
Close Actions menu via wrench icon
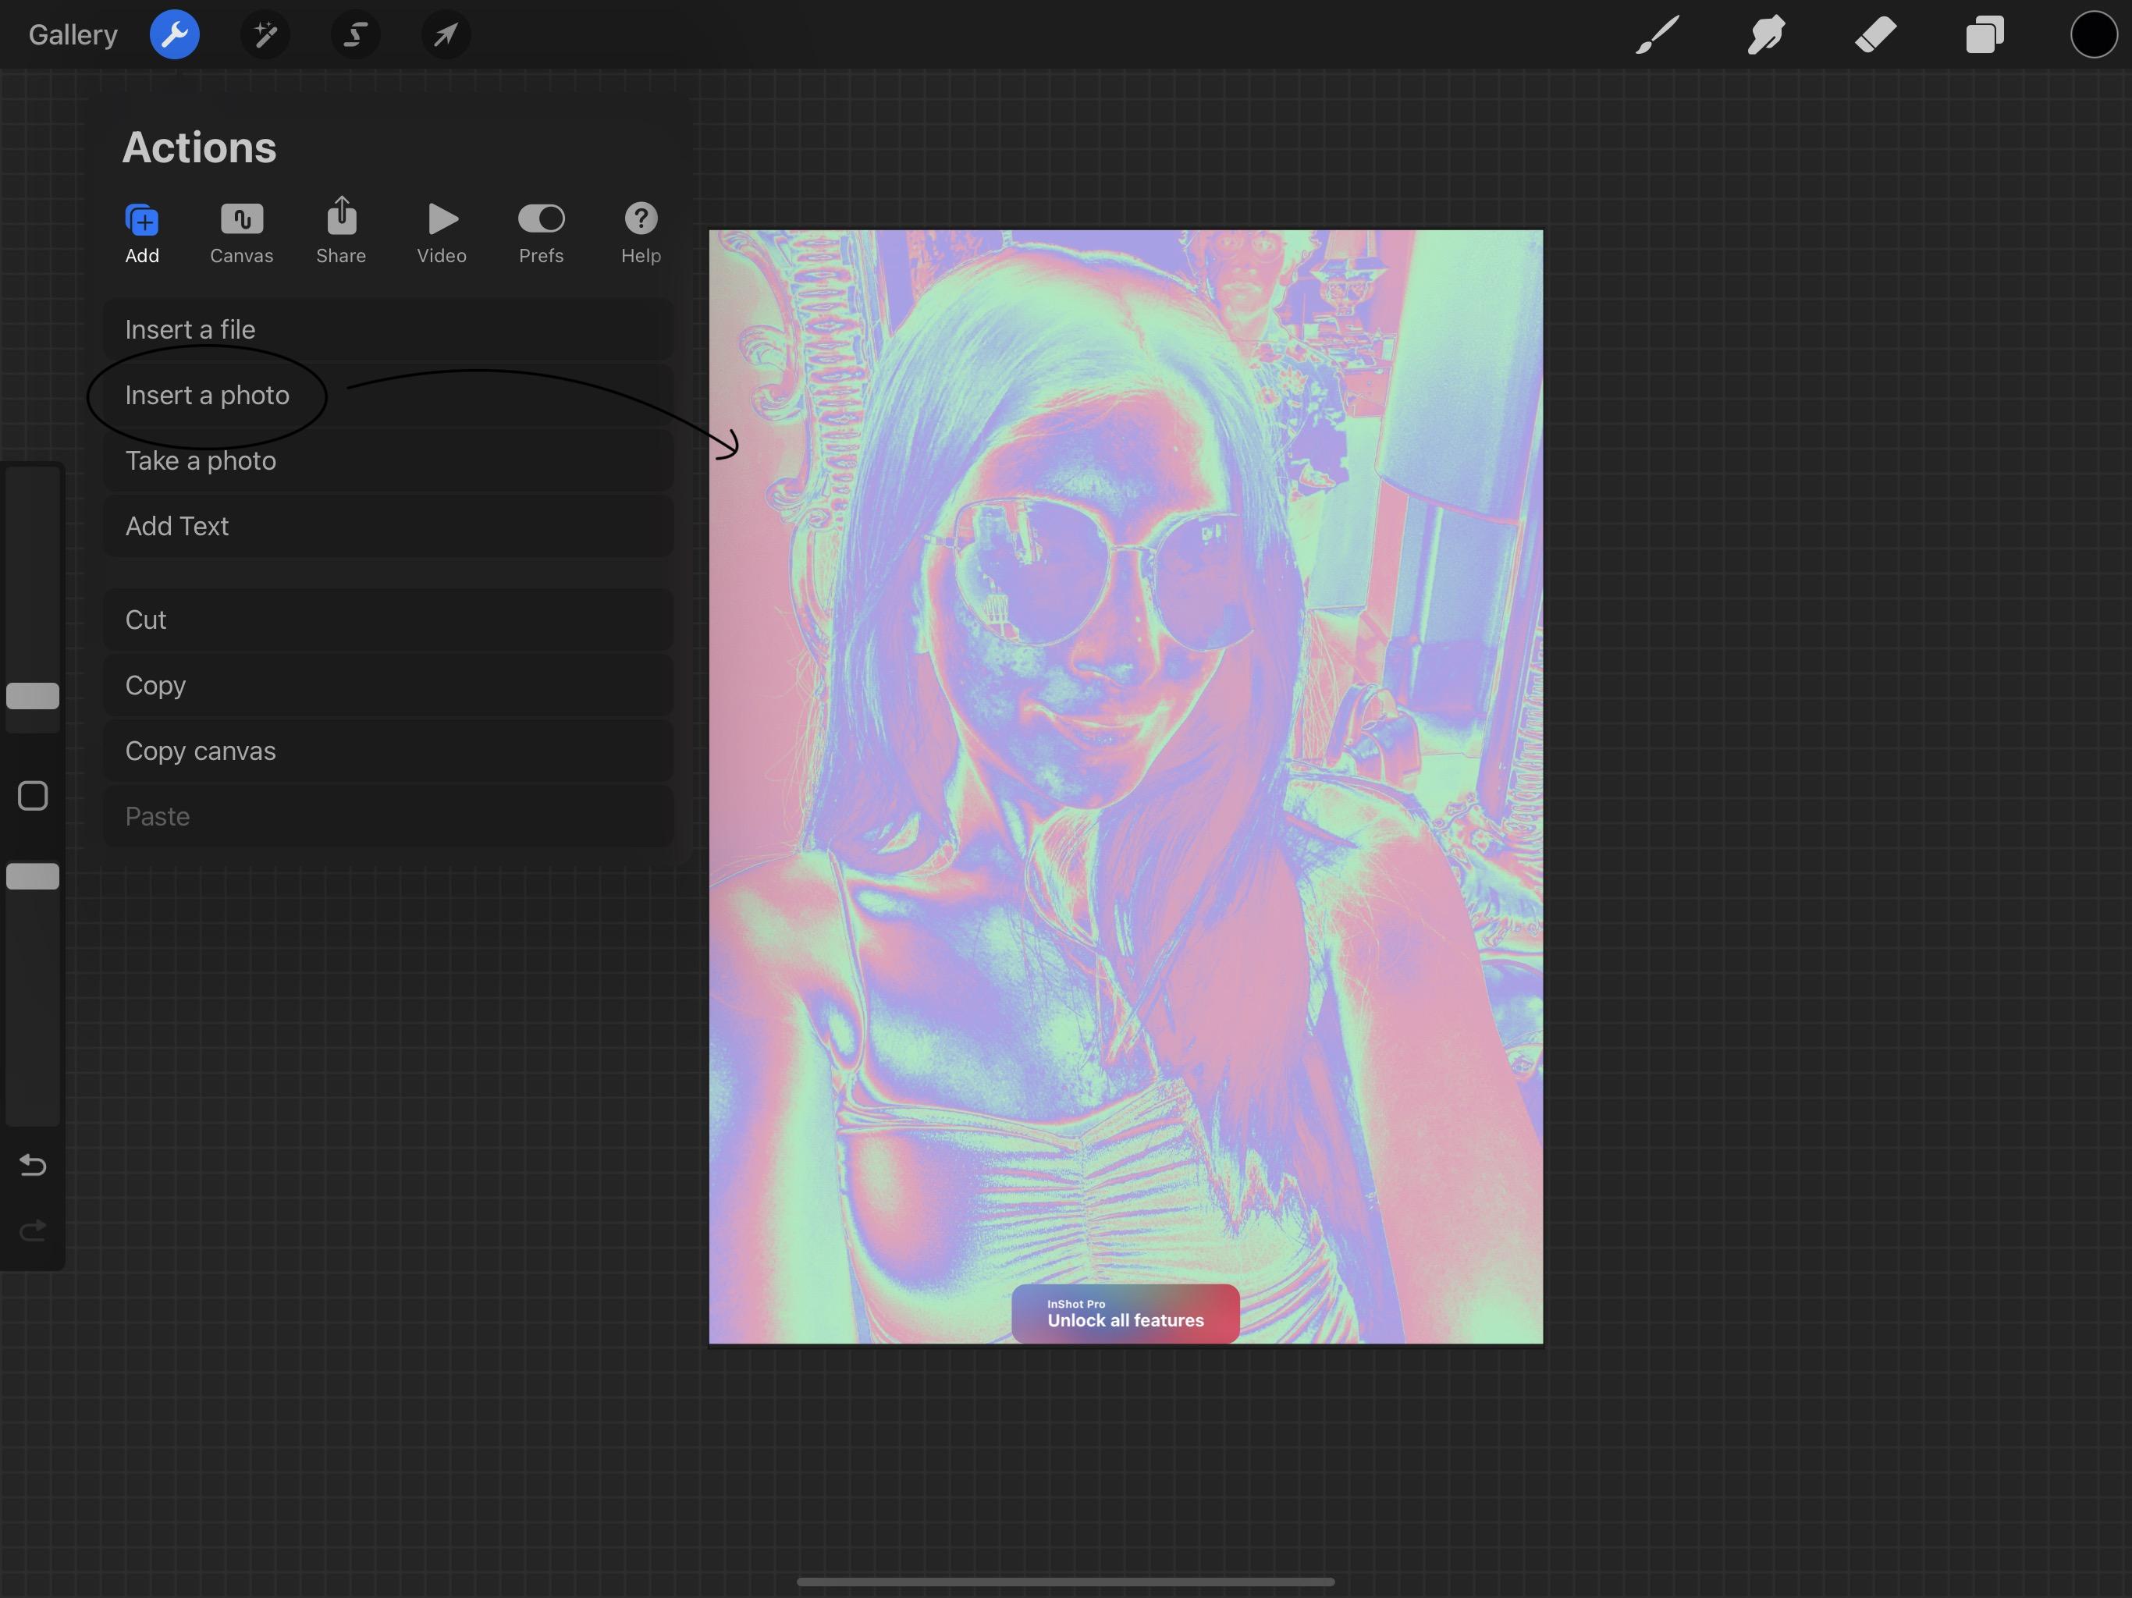pos(175,36)
